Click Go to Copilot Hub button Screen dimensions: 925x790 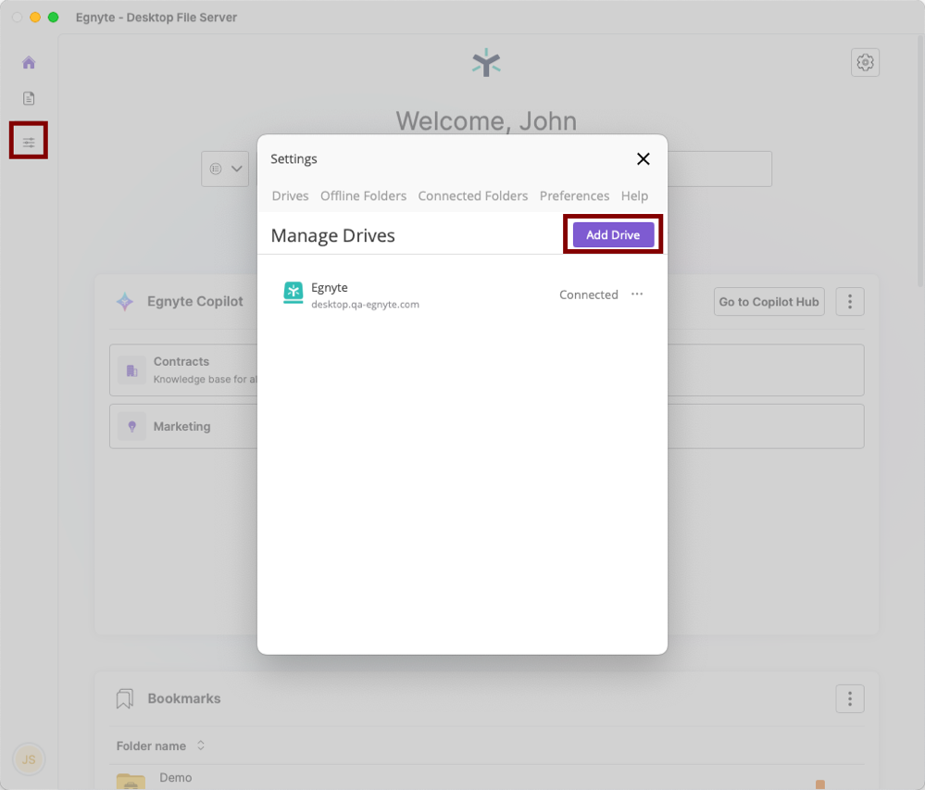(x=769, y=302)
